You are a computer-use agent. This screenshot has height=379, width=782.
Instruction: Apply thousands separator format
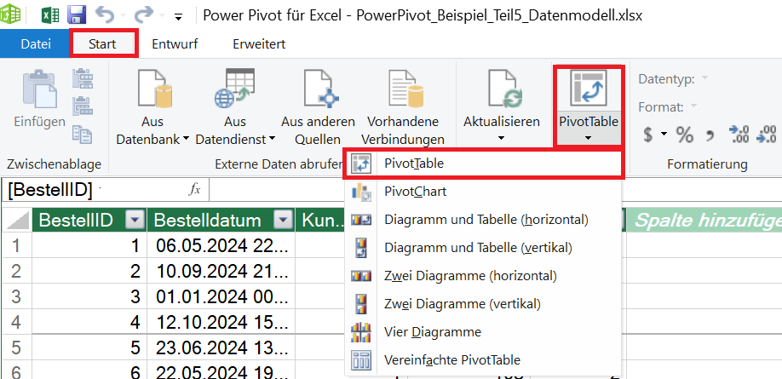point(710,135)
